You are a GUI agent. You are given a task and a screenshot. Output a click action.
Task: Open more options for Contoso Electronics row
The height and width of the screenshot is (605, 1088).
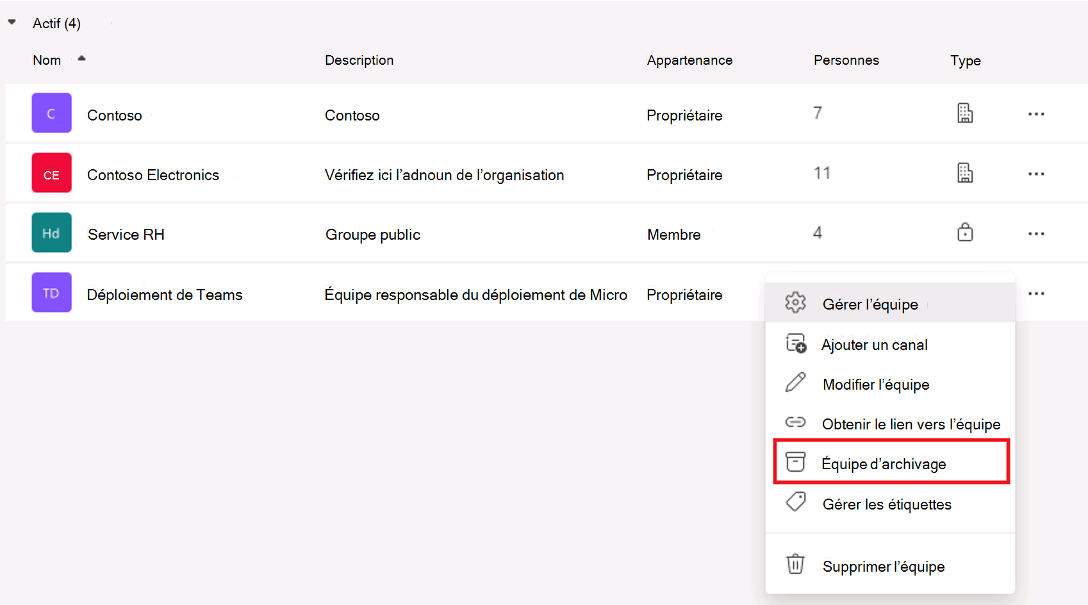[x=1036, y=174]
